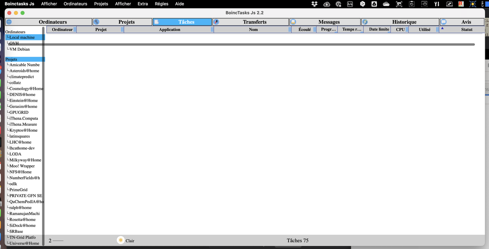
Task: Open the Aide menu
Action: 179,4
